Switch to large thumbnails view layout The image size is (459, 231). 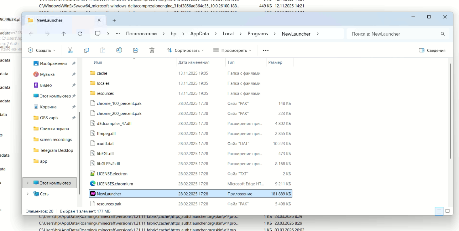click(448, 211)
